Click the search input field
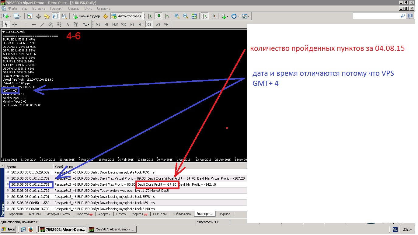This screenshot has width=418, height=235. (x=376, y=16)
